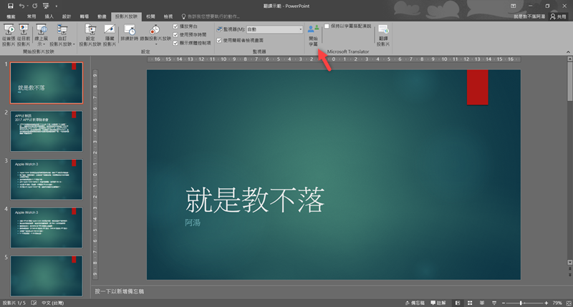The height and width of the screenshot is (307, 573).
Task: Switch to Normal view icon
Action: 458,303
